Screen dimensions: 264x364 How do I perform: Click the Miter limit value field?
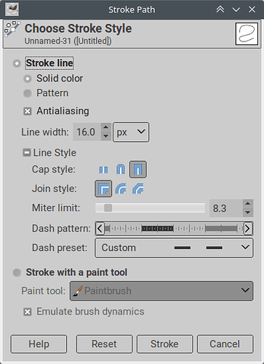[226, 208]
